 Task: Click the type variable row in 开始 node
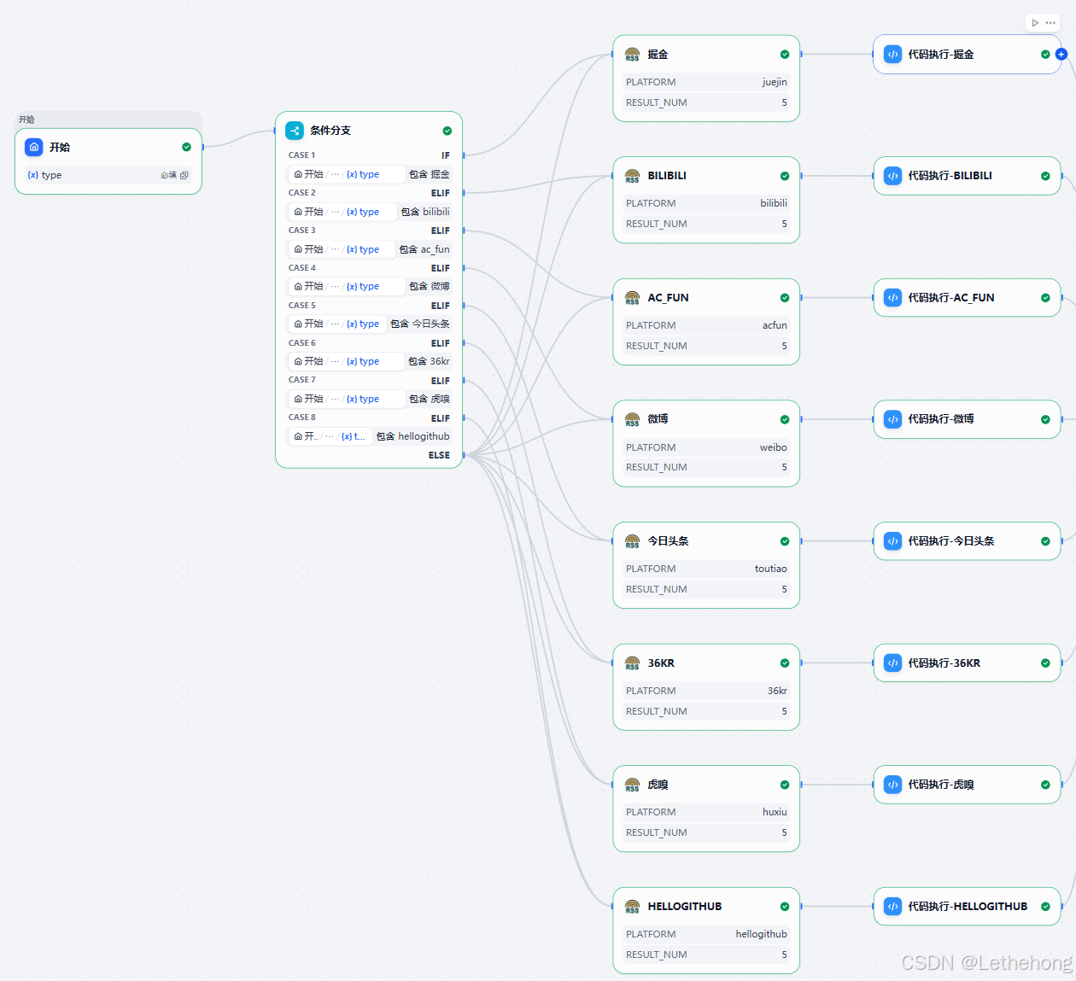(108, 175)
